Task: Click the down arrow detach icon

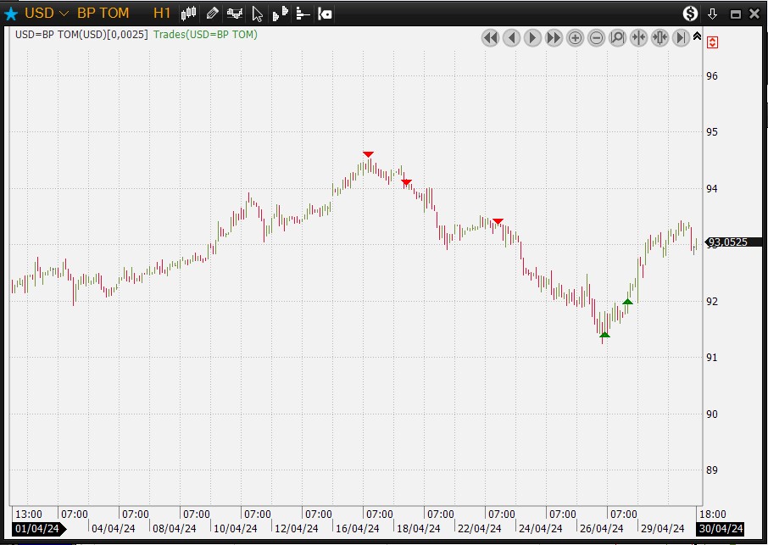Action: pyautogui.click(x=712, y=14)
